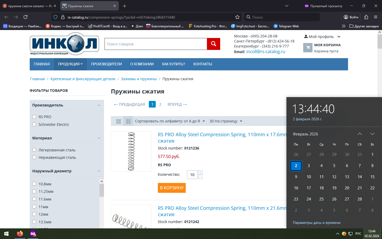Check the Schneider Electric filter
This screenshot has height=239, width=382.
pyautogui.click(x=34, y=124)
